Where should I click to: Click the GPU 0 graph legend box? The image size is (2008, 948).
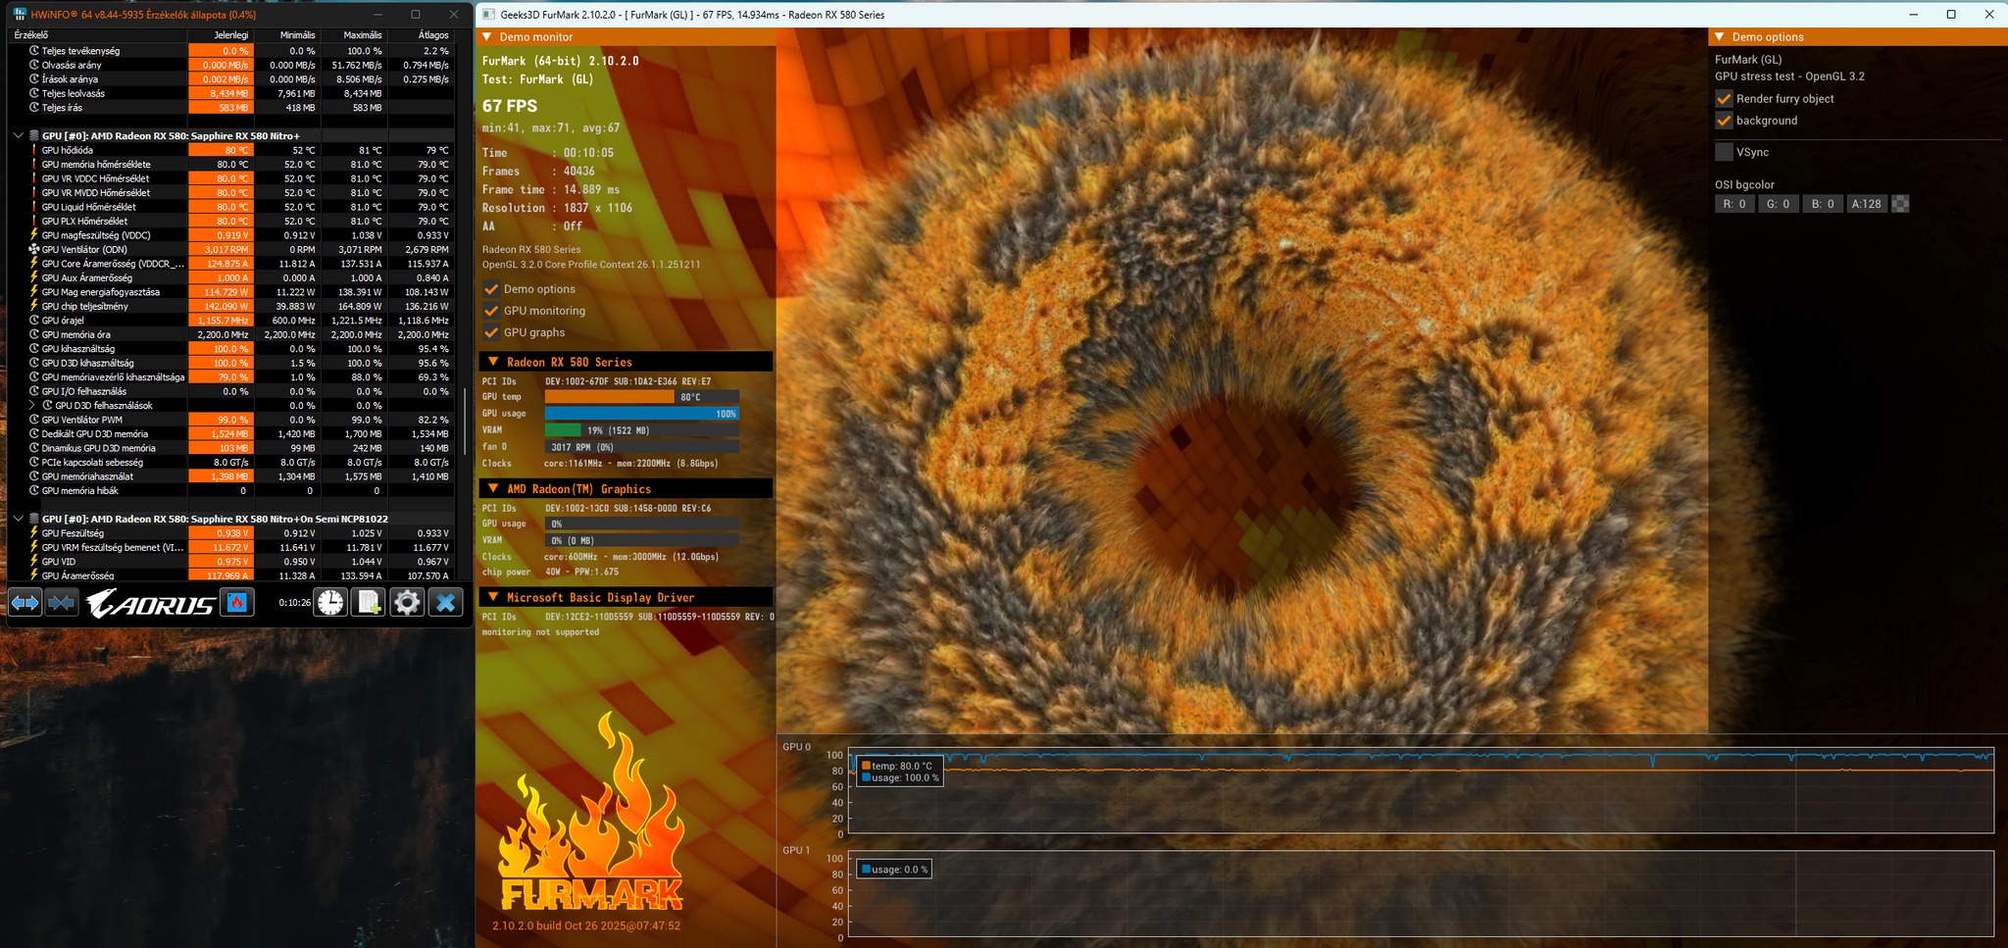(900, 772)
